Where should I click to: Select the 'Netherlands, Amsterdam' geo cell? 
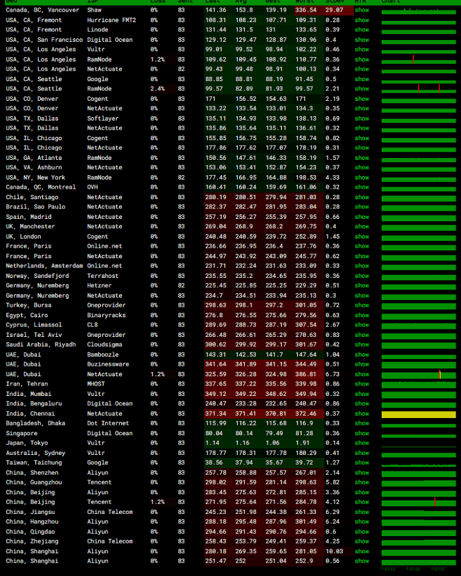[44, 266]
